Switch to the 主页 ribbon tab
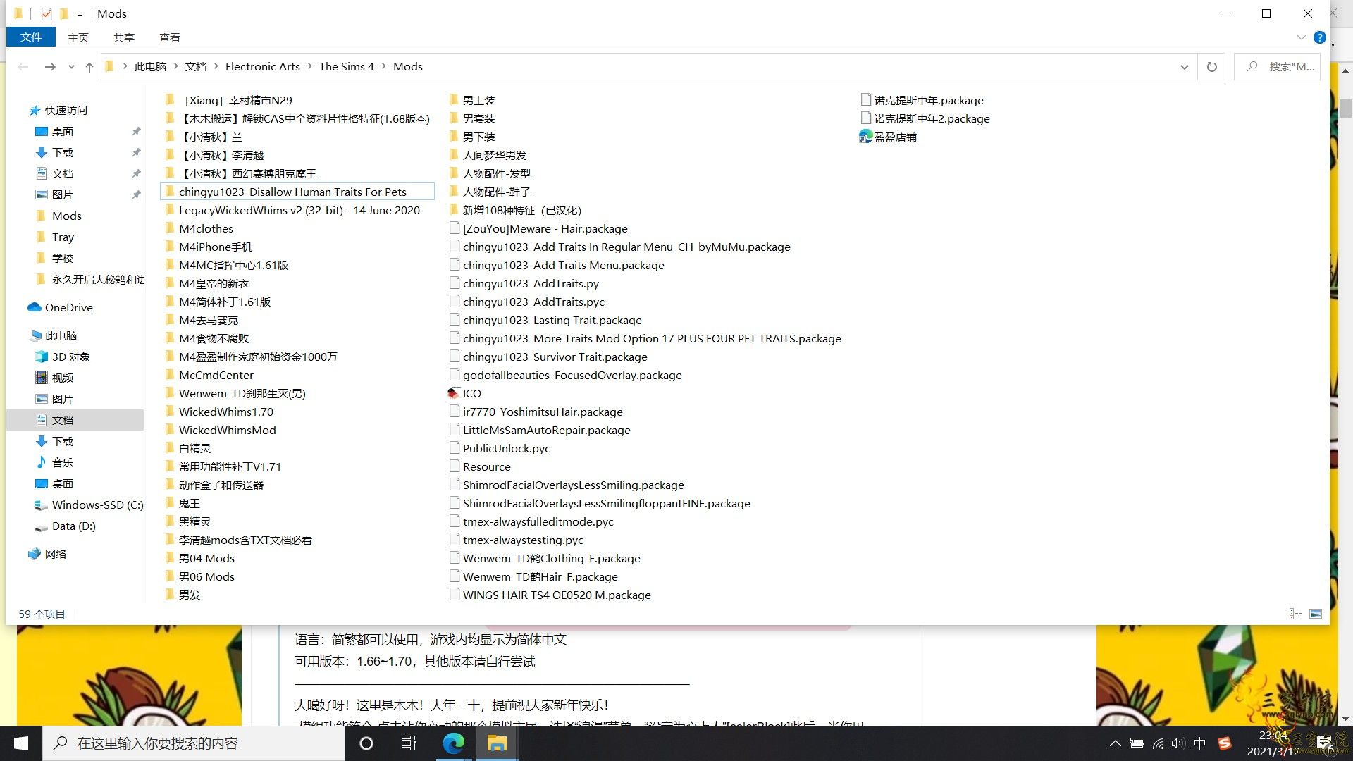 pos(78,37)
